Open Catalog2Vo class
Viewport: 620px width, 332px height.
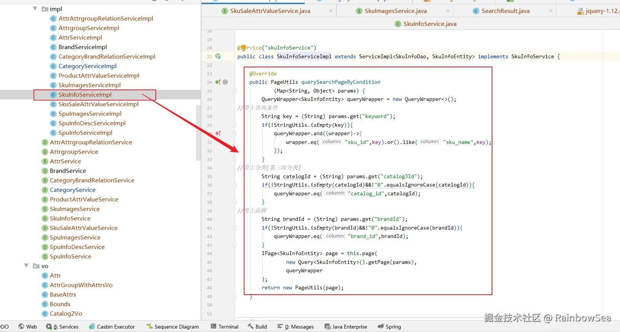66,313
